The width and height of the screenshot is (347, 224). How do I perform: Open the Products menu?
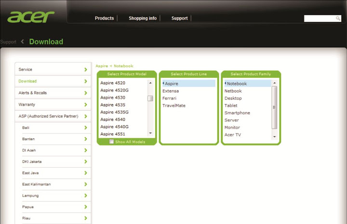click(x=104, y=18)
